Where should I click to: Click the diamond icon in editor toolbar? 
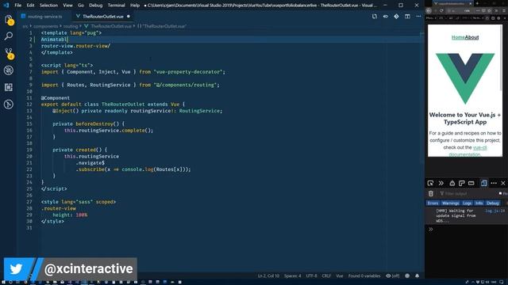[396, 16]
